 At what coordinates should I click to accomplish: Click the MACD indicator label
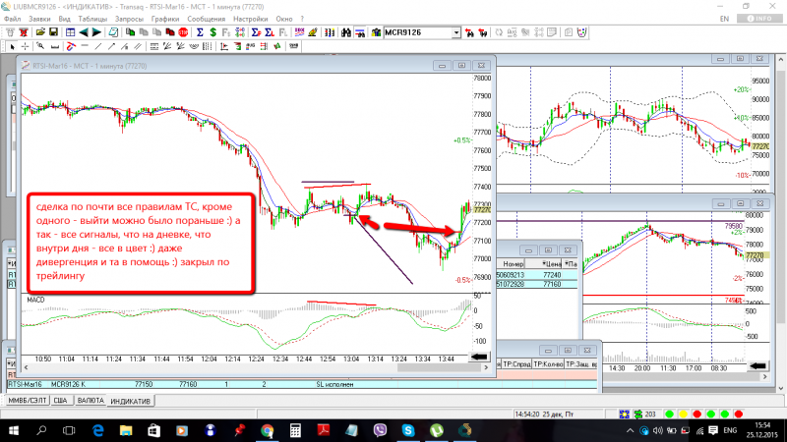tap(35, 300)
